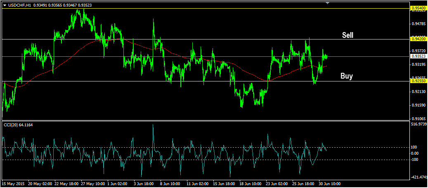
Task: Select the 0.95400 price level tag
Action: point(418,8)
